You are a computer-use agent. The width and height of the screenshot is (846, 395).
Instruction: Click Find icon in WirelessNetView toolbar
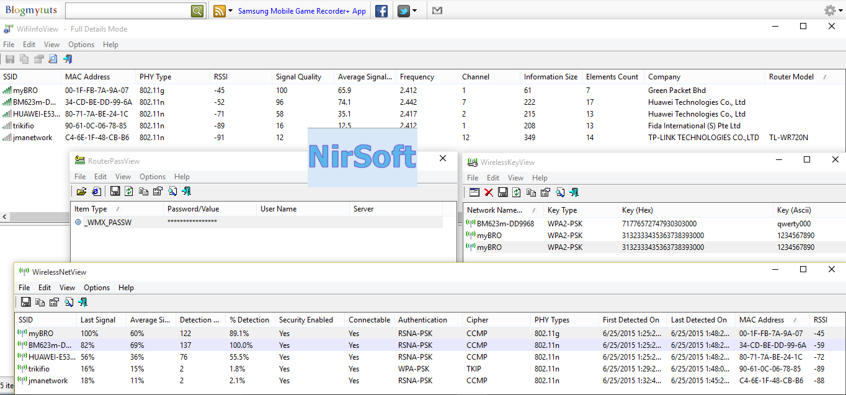(68, 302)
